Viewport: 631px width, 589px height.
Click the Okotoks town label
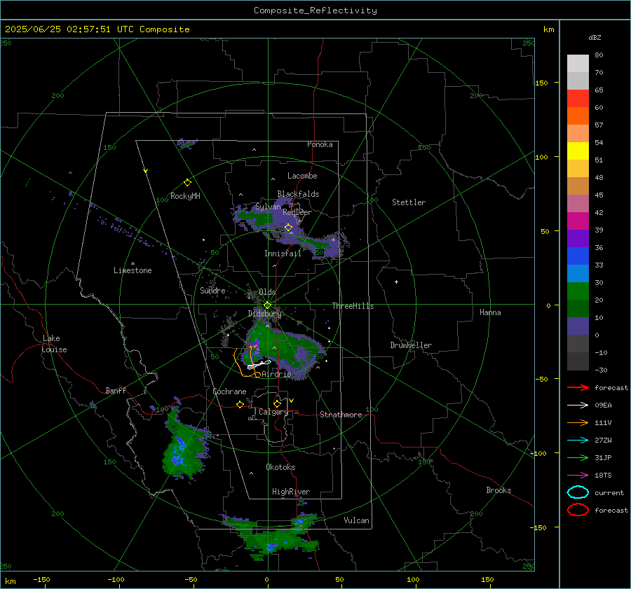[x=280, y=467]
